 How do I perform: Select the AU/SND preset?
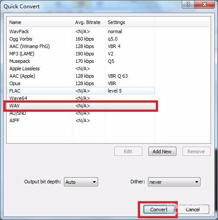point(81,113)
